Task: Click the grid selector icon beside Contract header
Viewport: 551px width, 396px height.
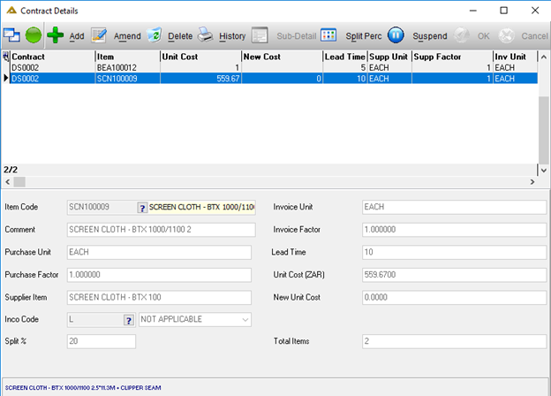Action: 6,57
